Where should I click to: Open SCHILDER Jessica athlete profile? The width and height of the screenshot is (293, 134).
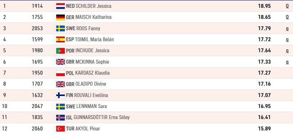click(93, 6)
